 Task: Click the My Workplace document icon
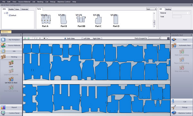[3, 40]
